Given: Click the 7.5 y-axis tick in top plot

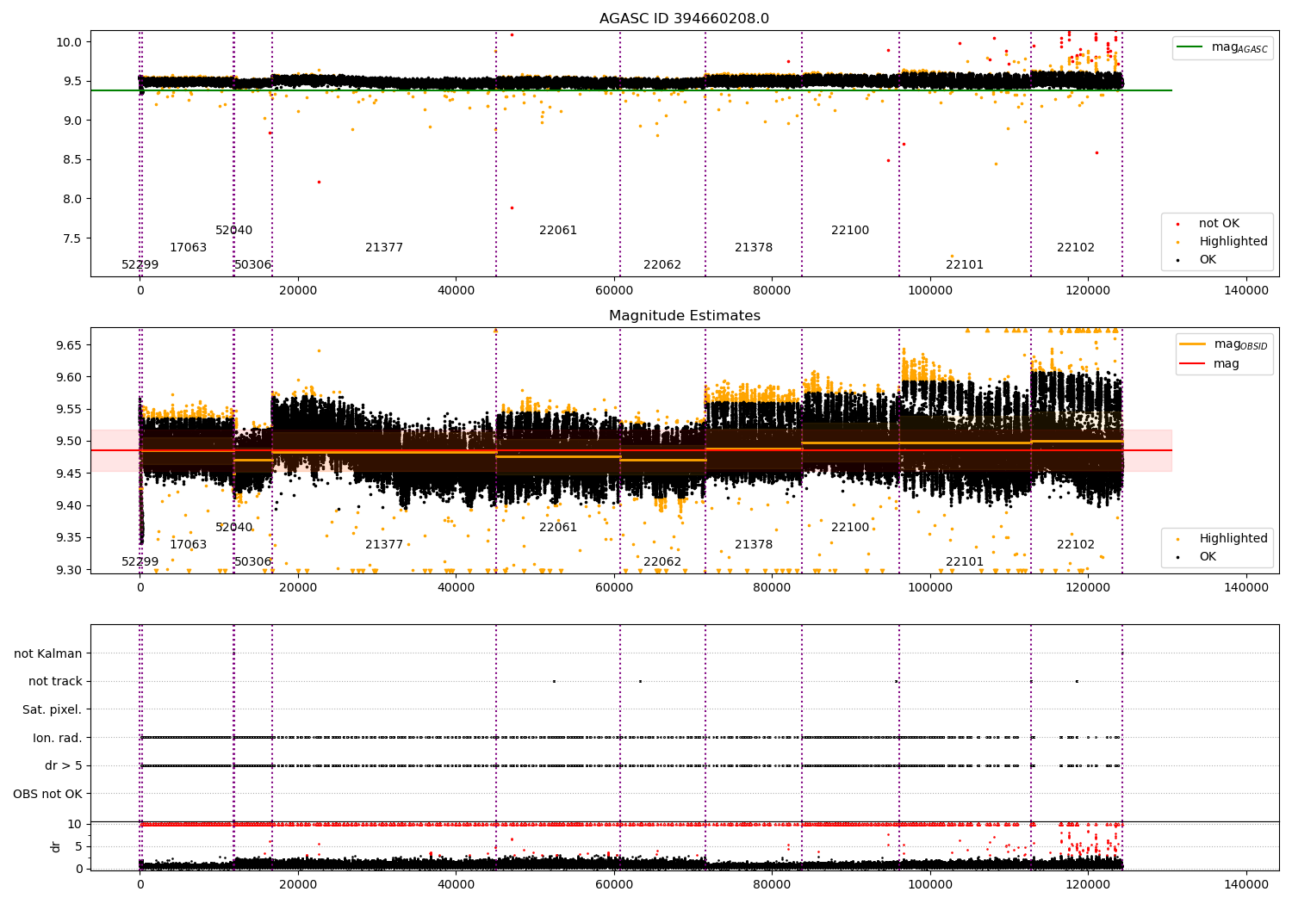Looking at the screenshot, I should (73, 238).
